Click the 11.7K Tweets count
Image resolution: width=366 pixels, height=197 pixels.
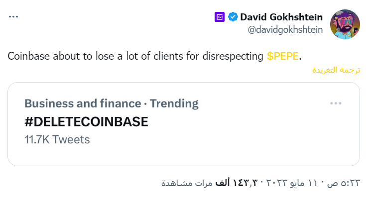point(57,139)
